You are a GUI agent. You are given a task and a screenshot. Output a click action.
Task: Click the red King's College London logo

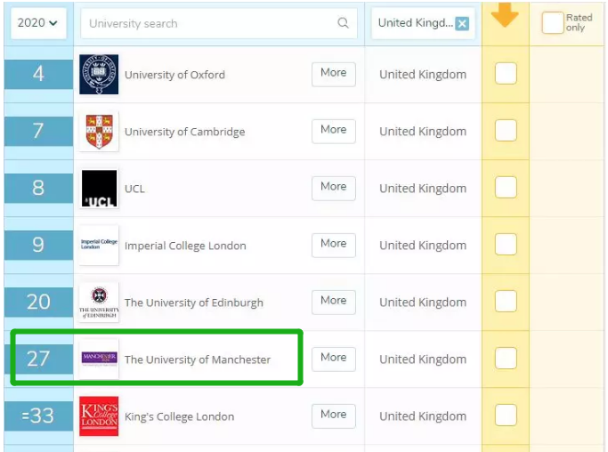click(98, 416)
